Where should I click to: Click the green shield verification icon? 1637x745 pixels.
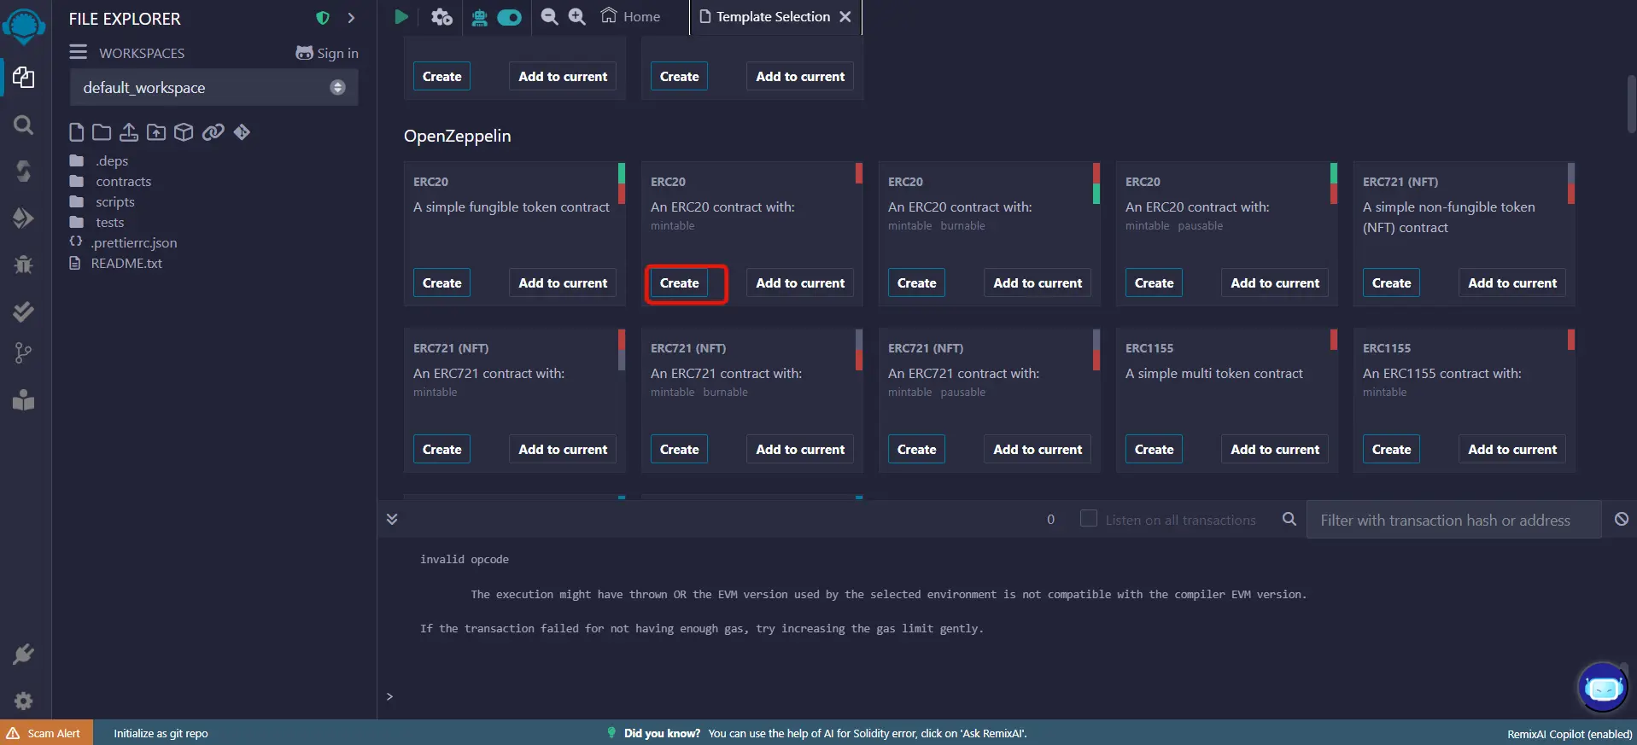click(323, 18)
